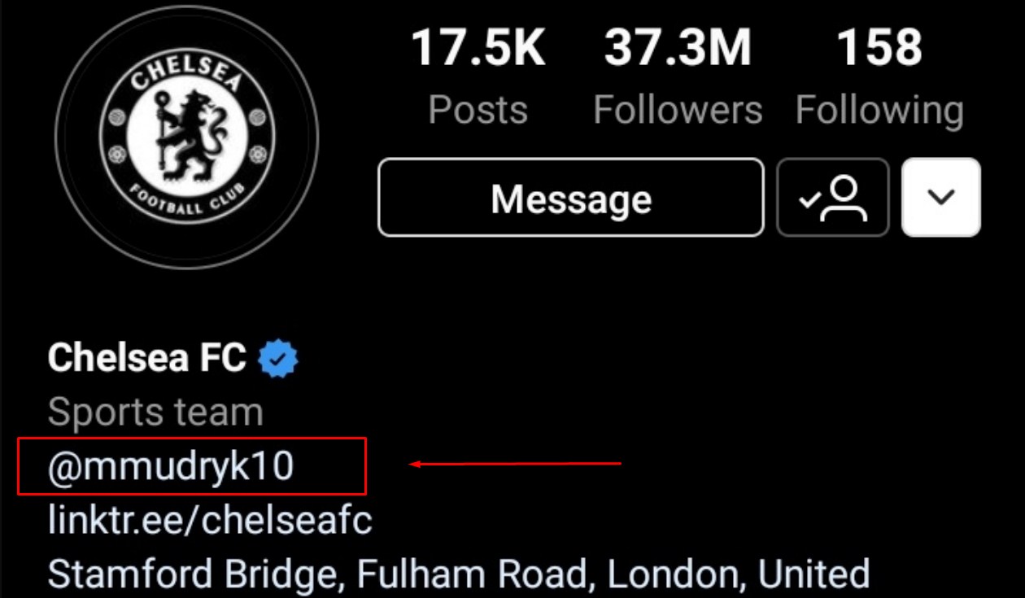Open the @mmudryk10 mention link
This screenshot has width=1025, height=598.
pos(171,467)
